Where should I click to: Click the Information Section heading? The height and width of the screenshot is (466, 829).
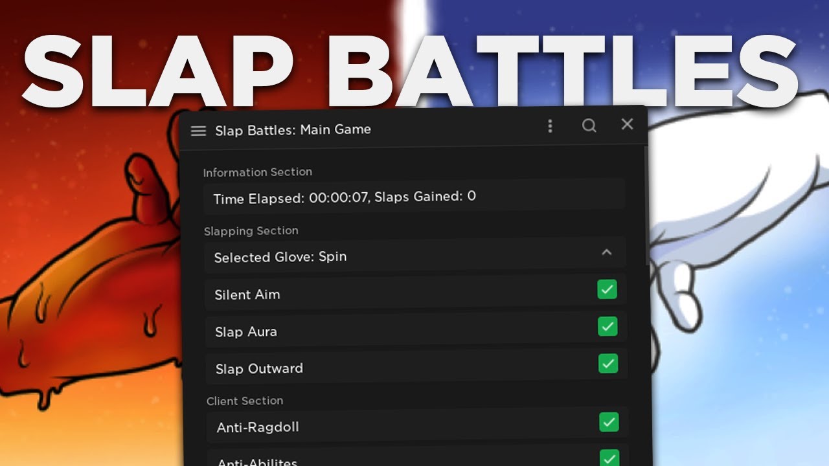pos(258,172)
